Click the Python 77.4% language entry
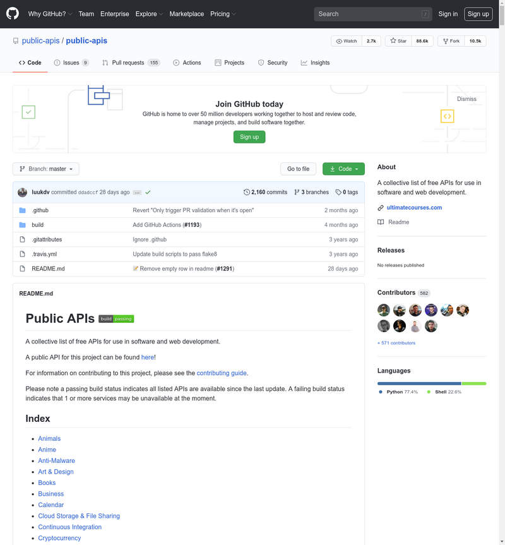The height and width of the screenshot is (545, 505). coord(398,392)
